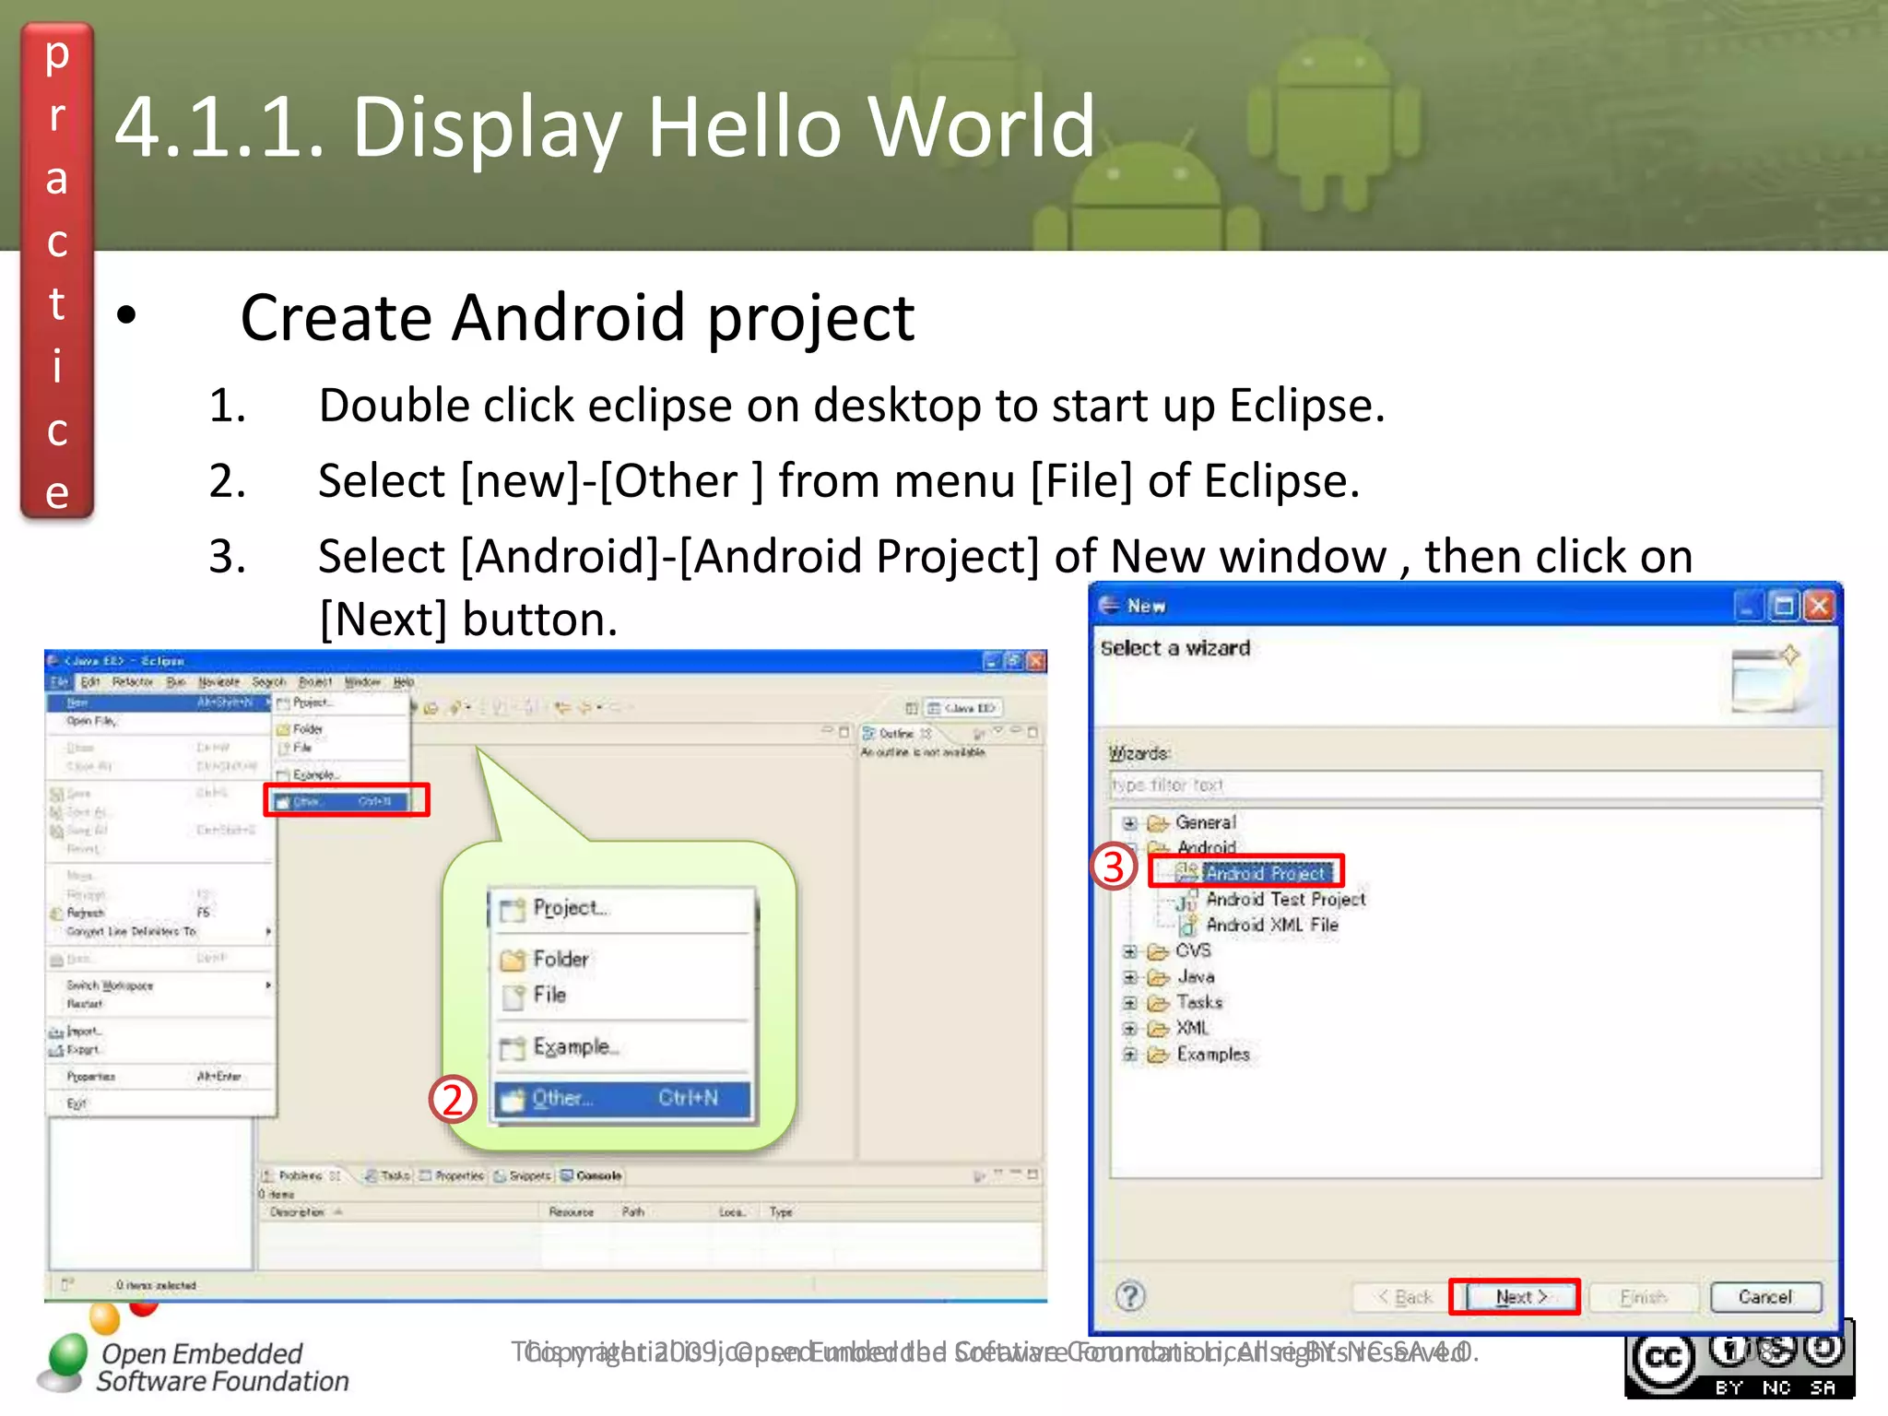The width and height of the screenshot is (1888, 1416).
Task: Open the Refactor menu in Eclipse
Action: (x=133, y=682)
